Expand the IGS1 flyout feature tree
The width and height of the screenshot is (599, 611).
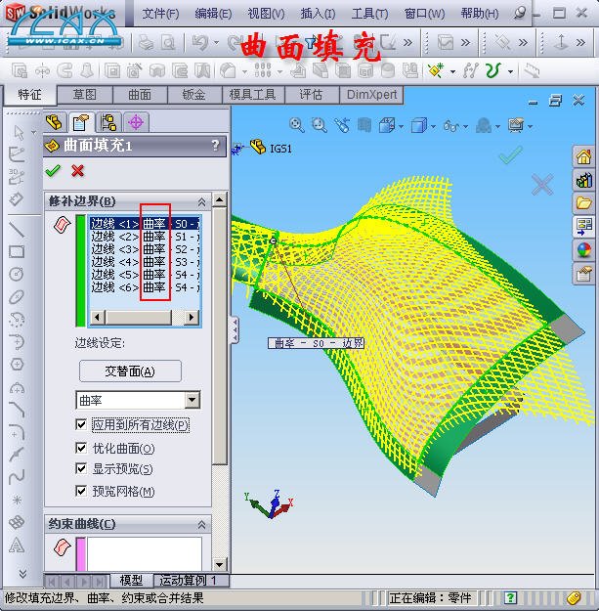pos(237,149)
